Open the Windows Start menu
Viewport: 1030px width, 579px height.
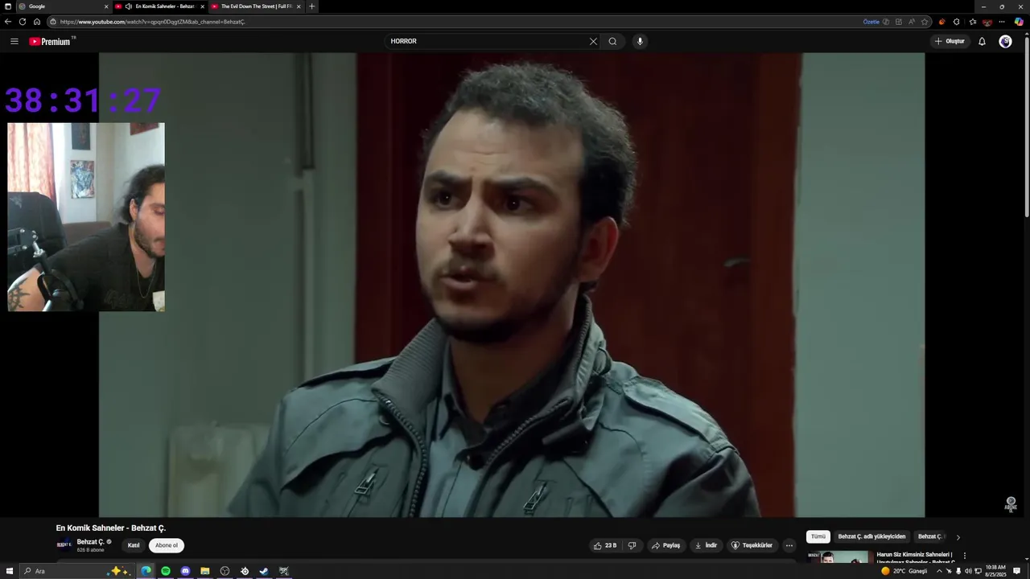coord(10,571)
